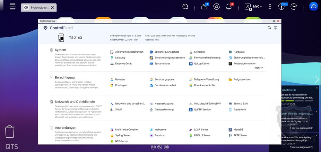Click the Freigabeordner folder icon

(230, 80)
